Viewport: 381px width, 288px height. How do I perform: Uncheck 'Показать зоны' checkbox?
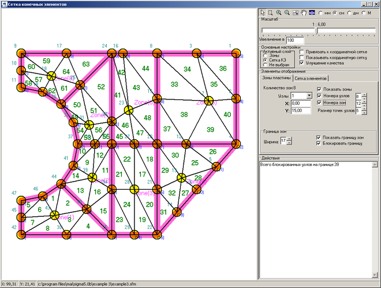pos(319,90)
